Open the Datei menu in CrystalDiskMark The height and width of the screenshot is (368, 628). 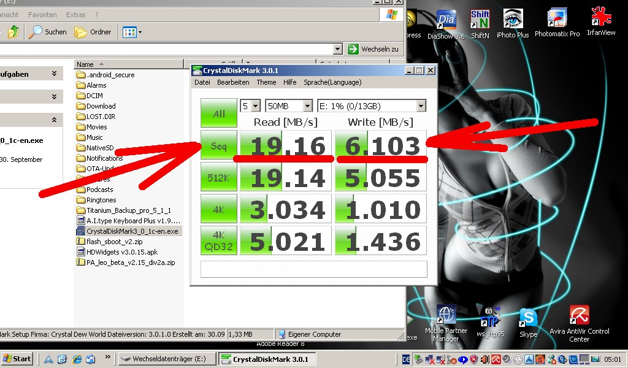[202, 82]
